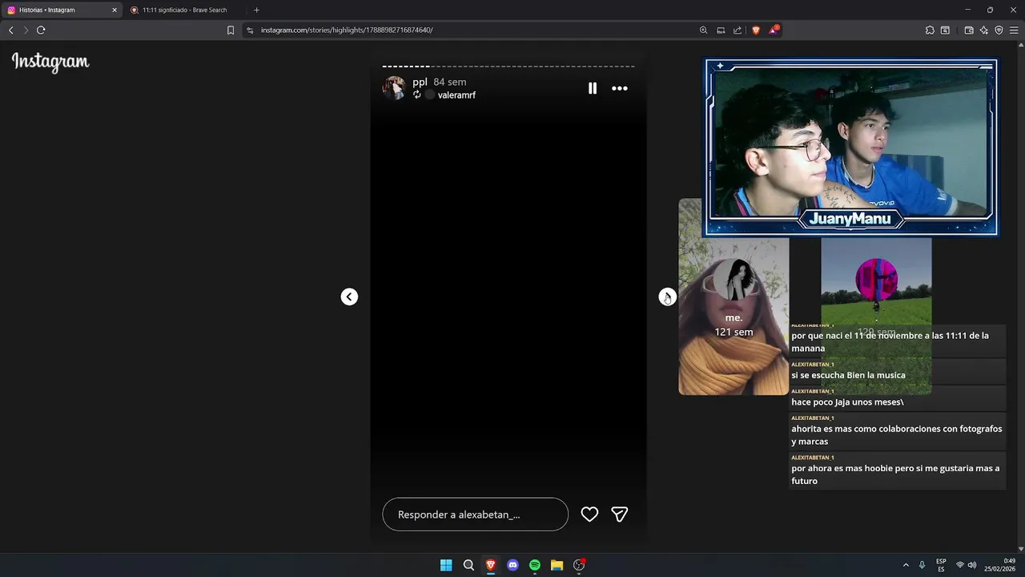Go forward in browser history
This screenshot has width=1025, height=577.
[26, 30]
